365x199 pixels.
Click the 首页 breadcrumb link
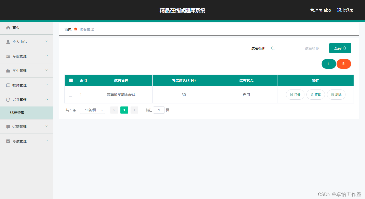coord(68,29)
